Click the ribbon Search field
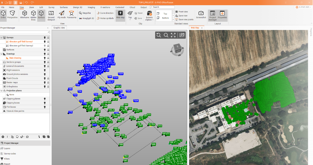Viewport: 313px width, 165px height. click(x=162, y=7)
